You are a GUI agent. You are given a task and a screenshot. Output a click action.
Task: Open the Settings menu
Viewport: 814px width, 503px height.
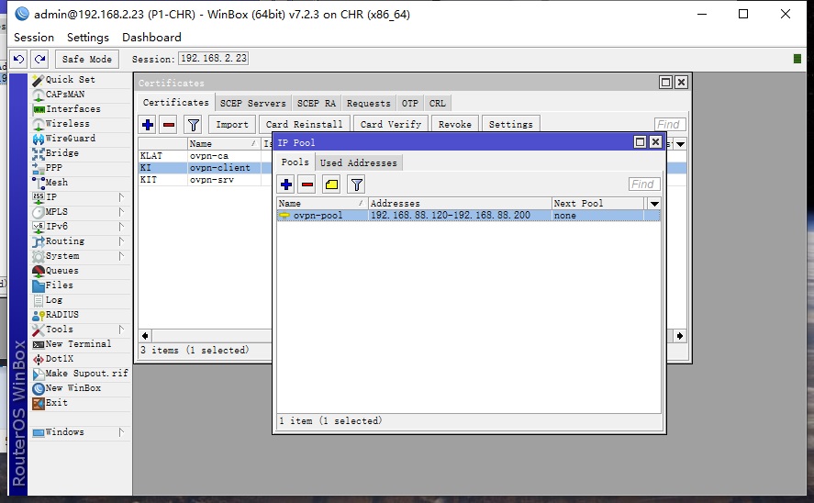[x=87, y=38]
